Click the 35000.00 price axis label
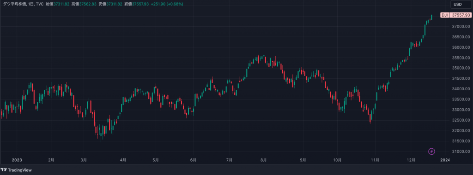The height and width of the screenshot is (175, 473). point(461,68)
